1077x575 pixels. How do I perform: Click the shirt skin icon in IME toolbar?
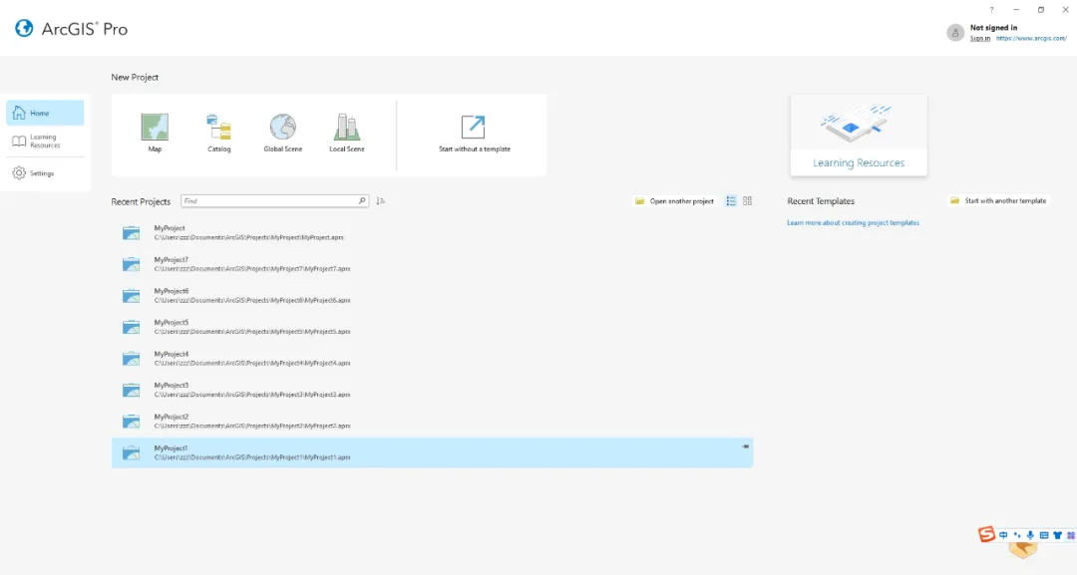tap(1058, 535)
